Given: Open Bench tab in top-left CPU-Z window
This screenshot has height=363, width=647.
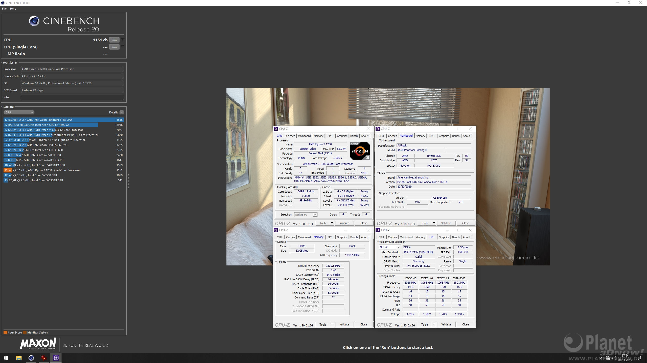Looking at the screenshot, I should tap(354, 136).
